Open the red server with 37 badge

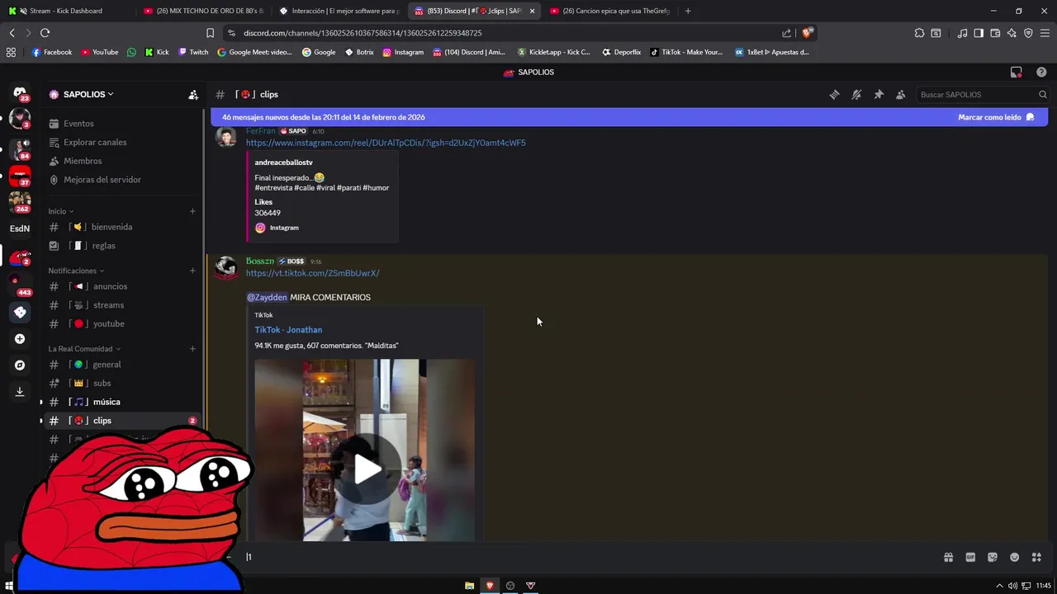pyautogui.click(x=20, y=175)
